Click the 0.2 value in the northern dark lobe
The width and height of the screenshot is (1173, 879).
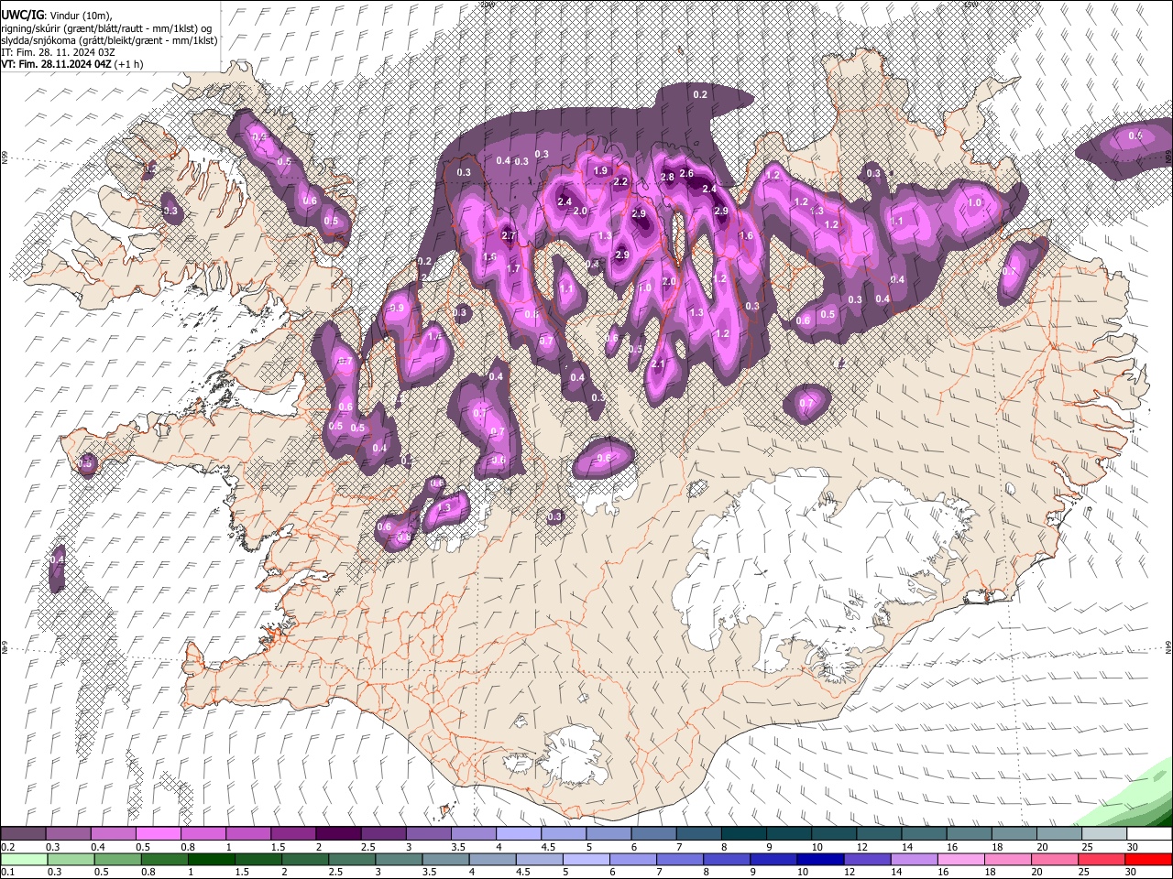[x=700, y=95]
